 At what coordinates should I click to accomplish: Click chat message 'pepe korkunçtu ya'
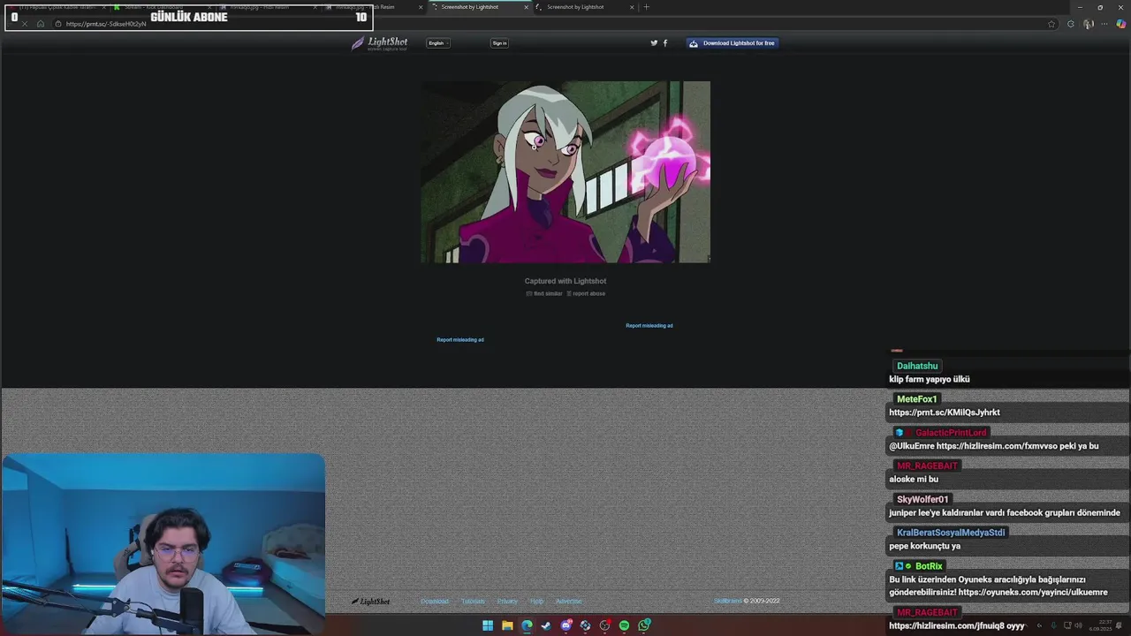924,546
